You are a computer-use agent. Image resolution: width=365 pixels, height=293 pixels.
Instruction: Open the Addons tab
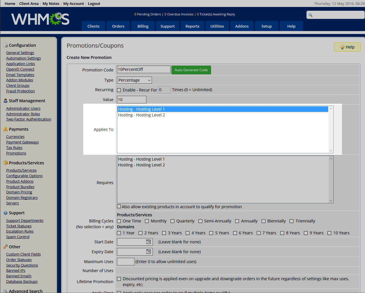(242, 26)
